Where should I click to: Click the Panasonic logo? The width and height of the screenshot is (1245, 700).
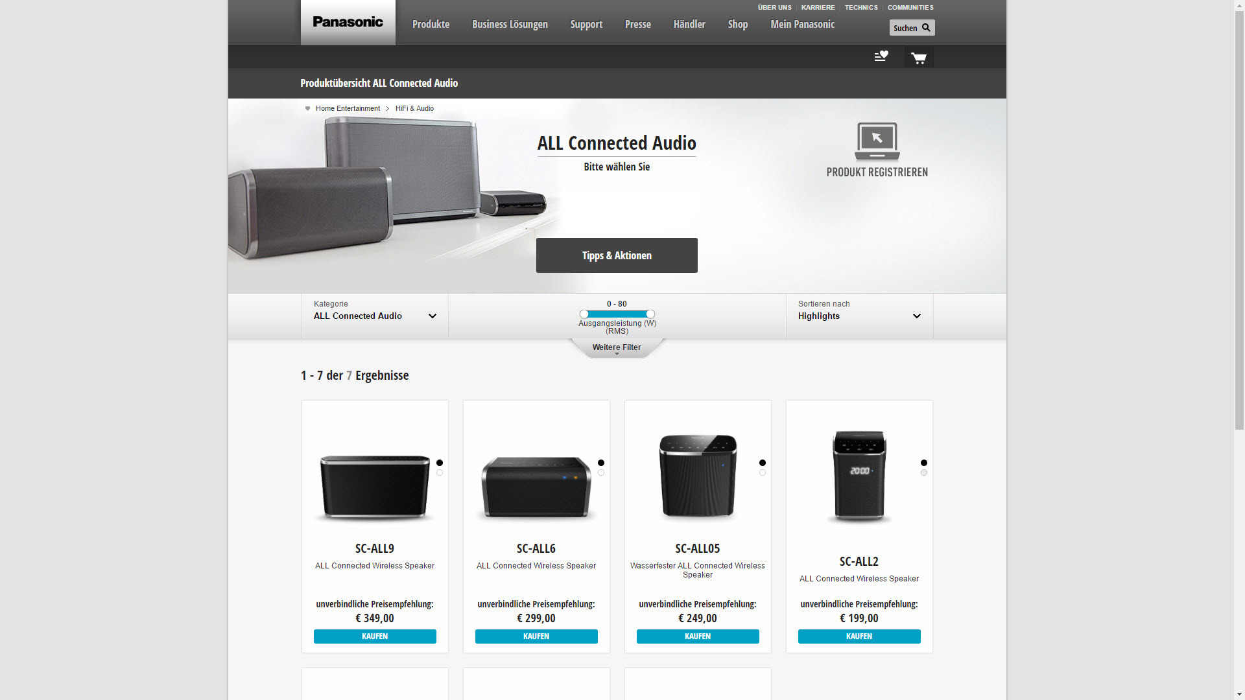[348, 22]
